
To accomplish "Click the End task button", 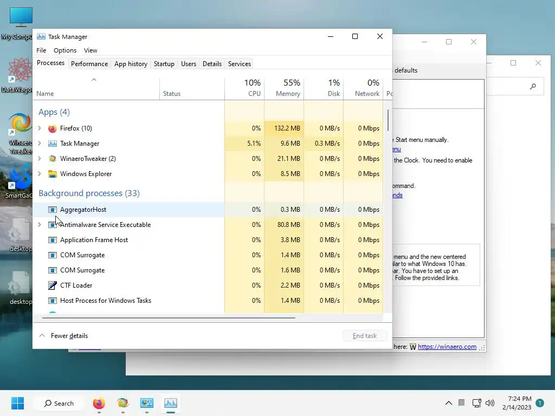I will pyautogui.click(x=365, y=336).
